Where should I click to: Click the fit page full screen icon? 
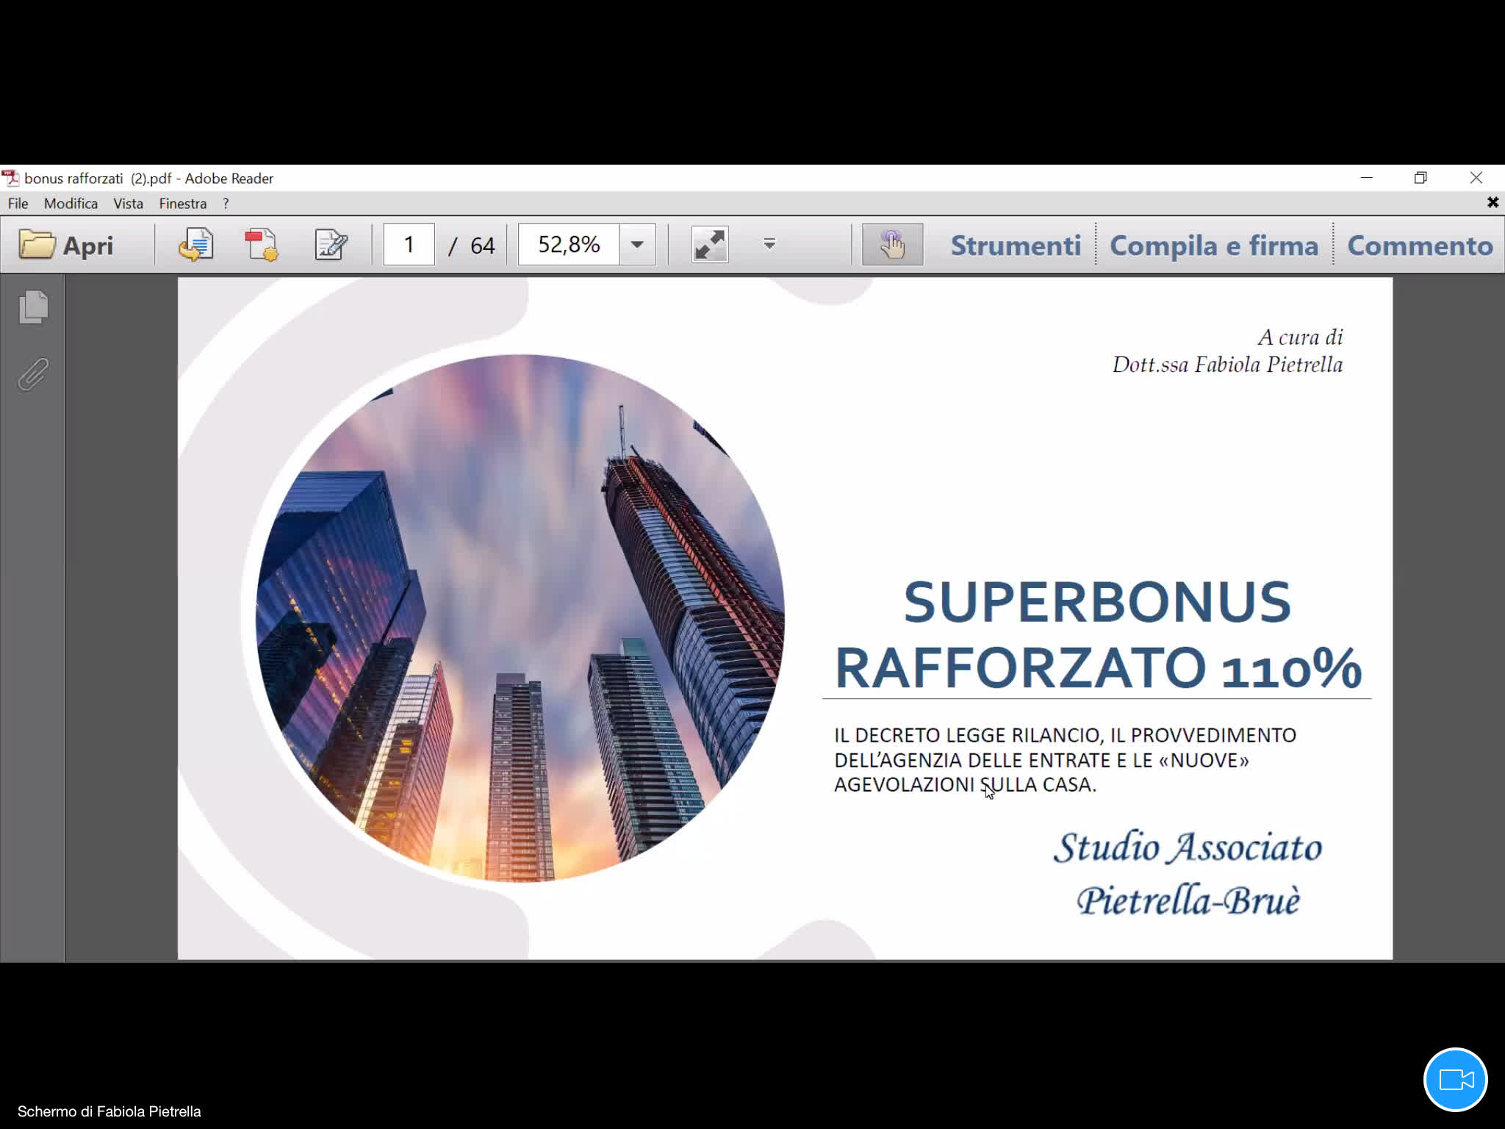710,245
